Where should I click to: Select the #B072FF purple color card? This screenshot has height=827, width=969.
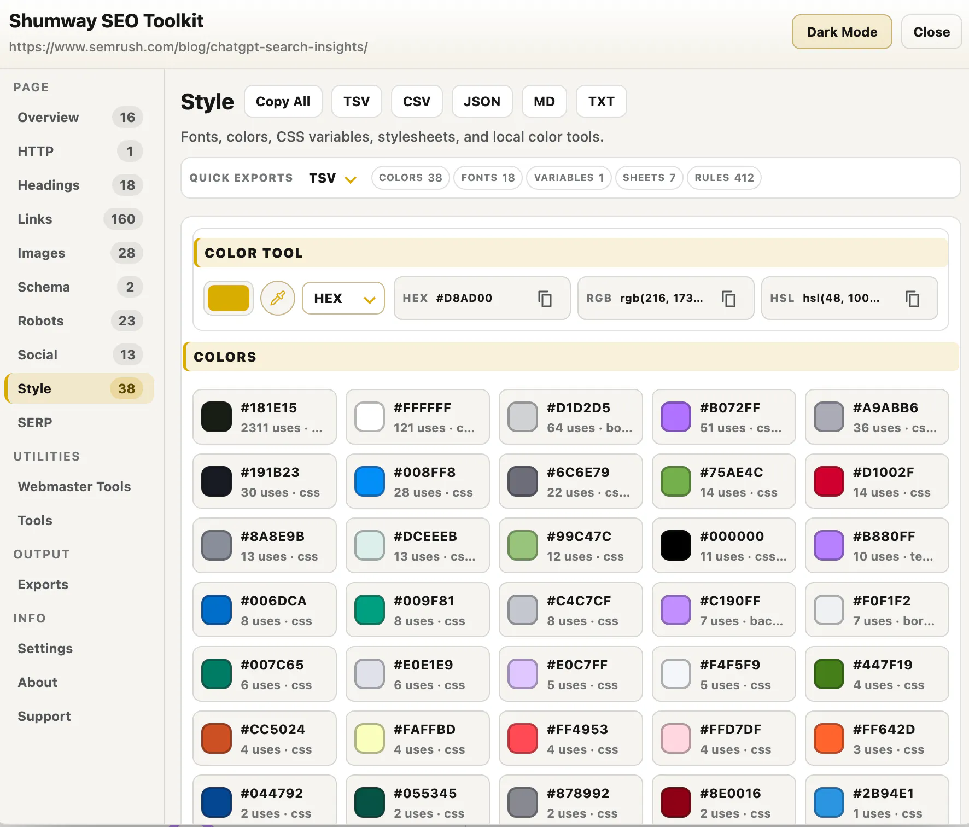coord(724,417)
